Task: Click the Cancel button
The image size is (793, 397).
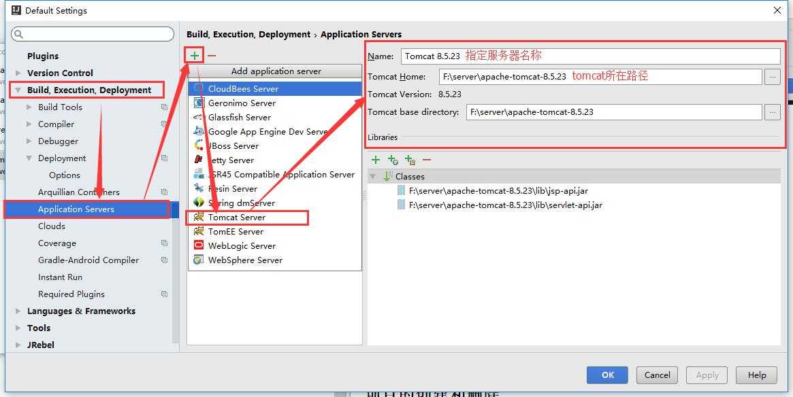Action: [x=657, y=375]
